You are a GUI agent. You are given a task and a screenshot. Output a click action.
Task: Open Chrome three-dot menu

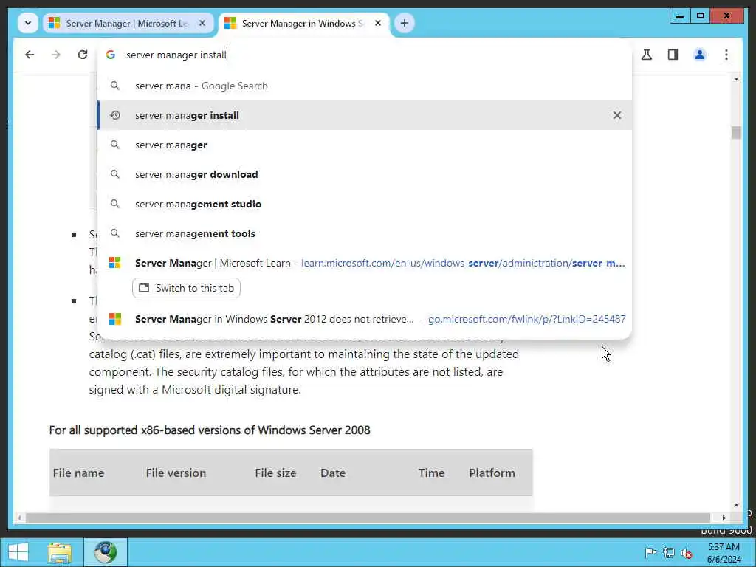tap(726, 55)
